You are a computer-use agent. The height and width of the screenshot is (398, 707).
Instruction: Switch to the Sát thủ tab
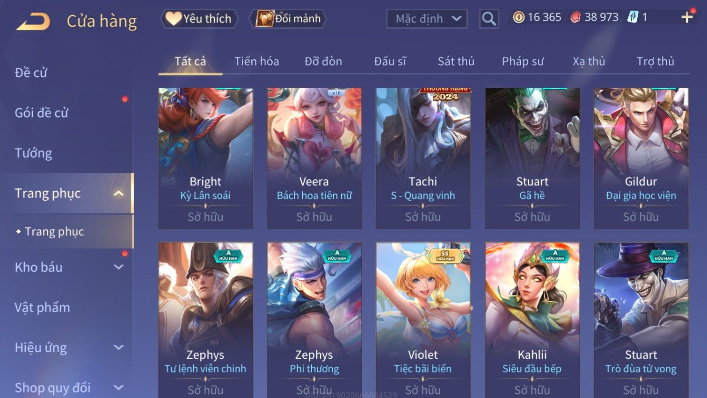click(x=456, y=61)
